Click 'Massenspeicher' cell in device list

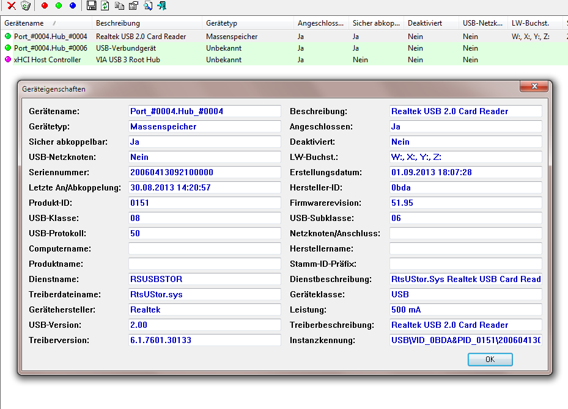tap(232, 37)
